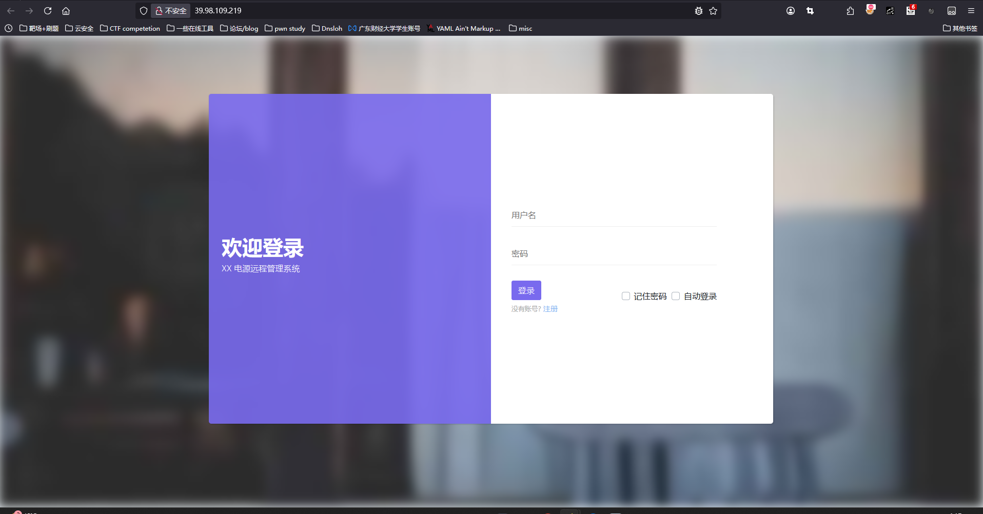This screenshot has width=983, height=514.
Task: Expand the 论坛/blog bookmark folder
Action: point(239,28)
